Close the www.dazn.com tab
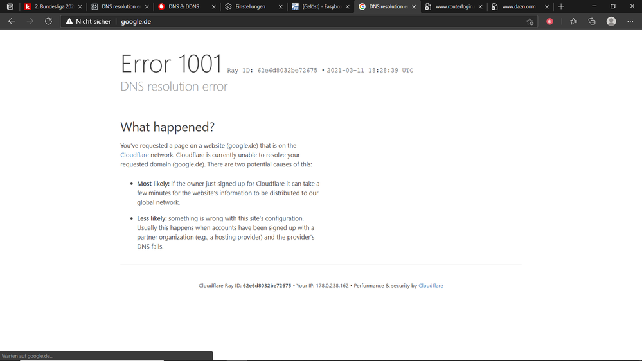This screenshot has width=642, height=361. [x=547, y=6]
